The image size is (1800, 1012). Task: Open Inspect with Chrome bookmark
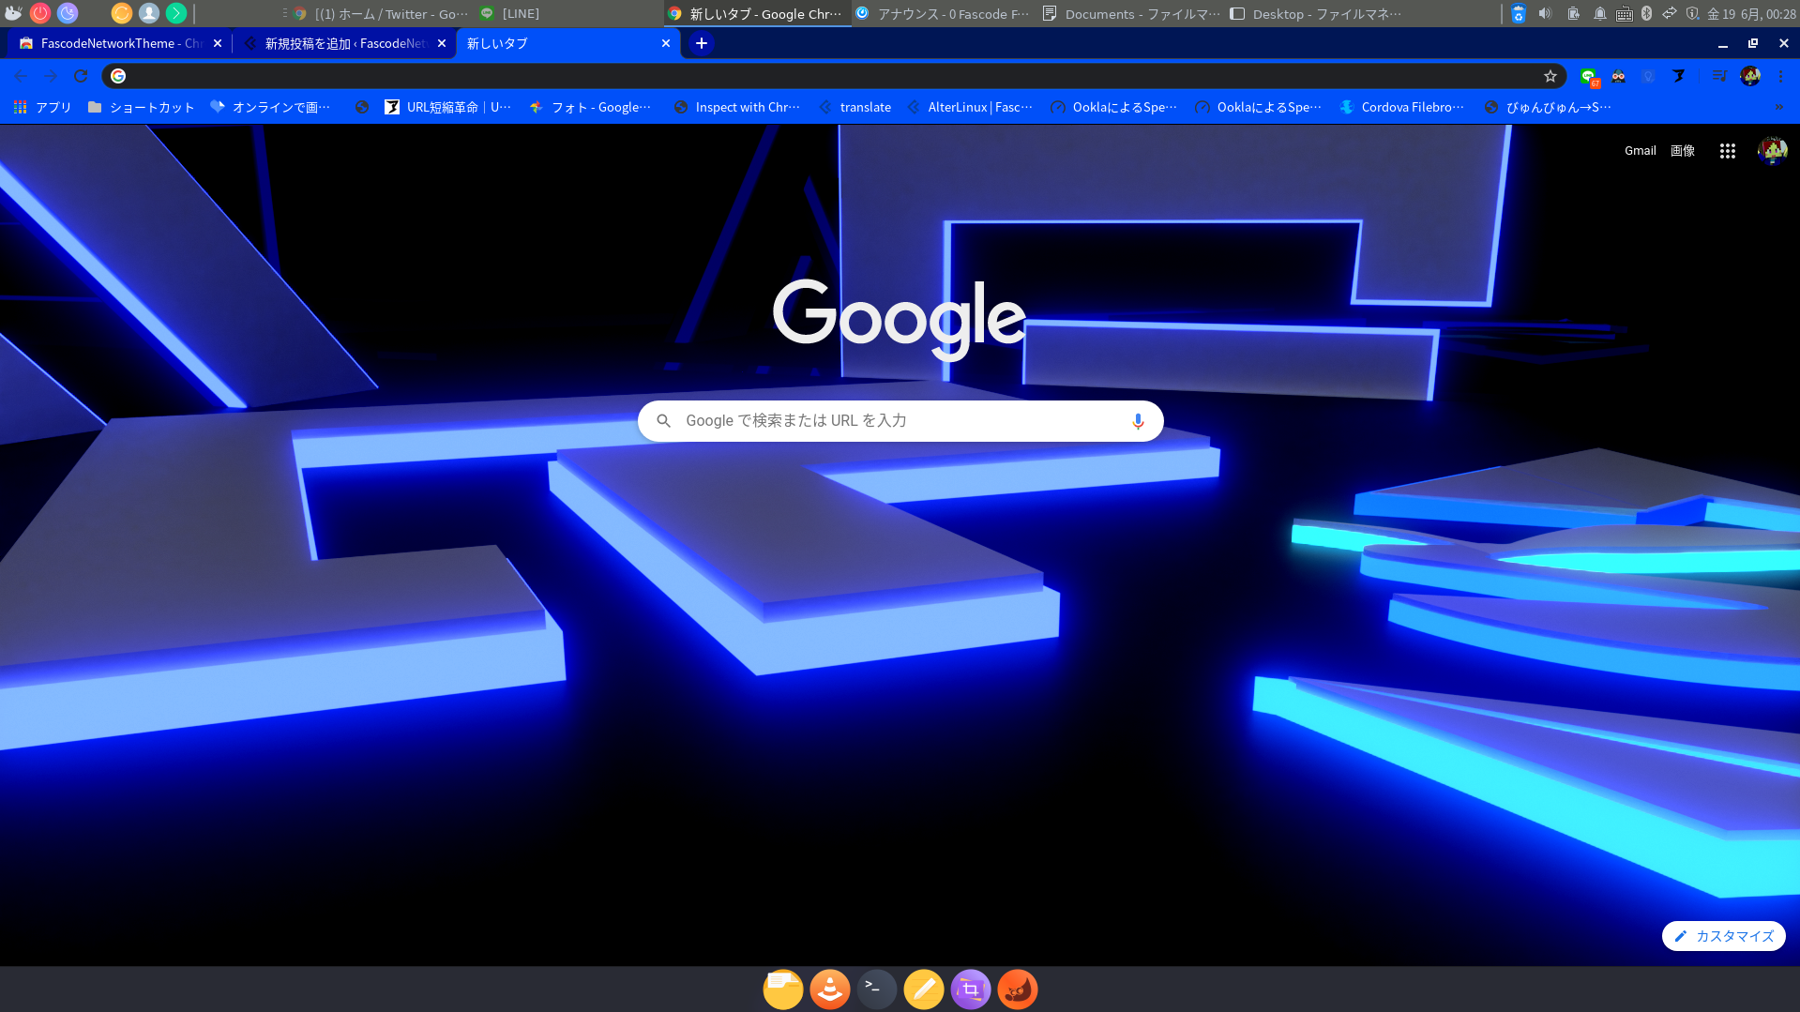(737, 107)
